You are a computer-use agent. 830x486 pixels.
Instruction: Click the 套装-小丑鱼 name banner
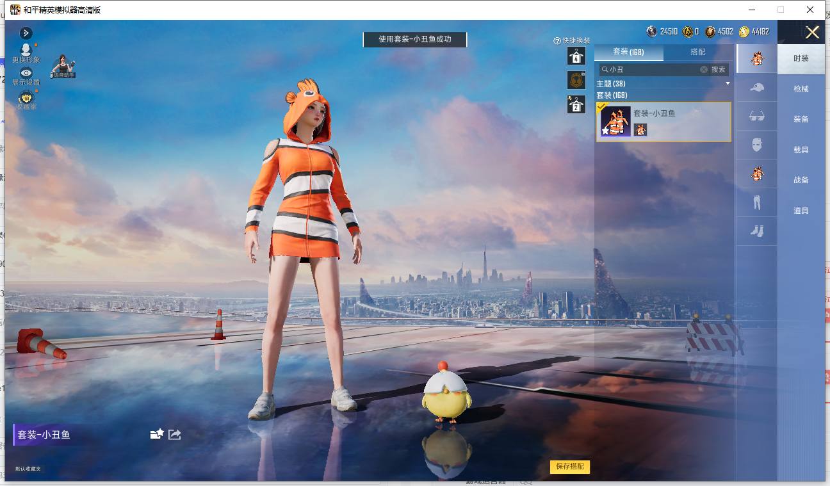click(44, 435)
